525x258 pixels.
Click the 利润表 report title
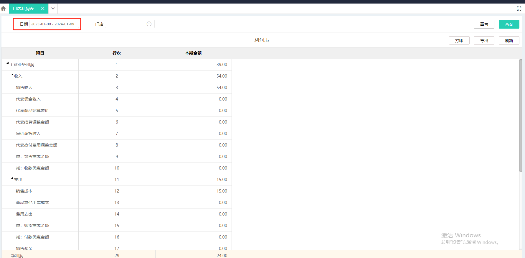[x=262, y=40]
